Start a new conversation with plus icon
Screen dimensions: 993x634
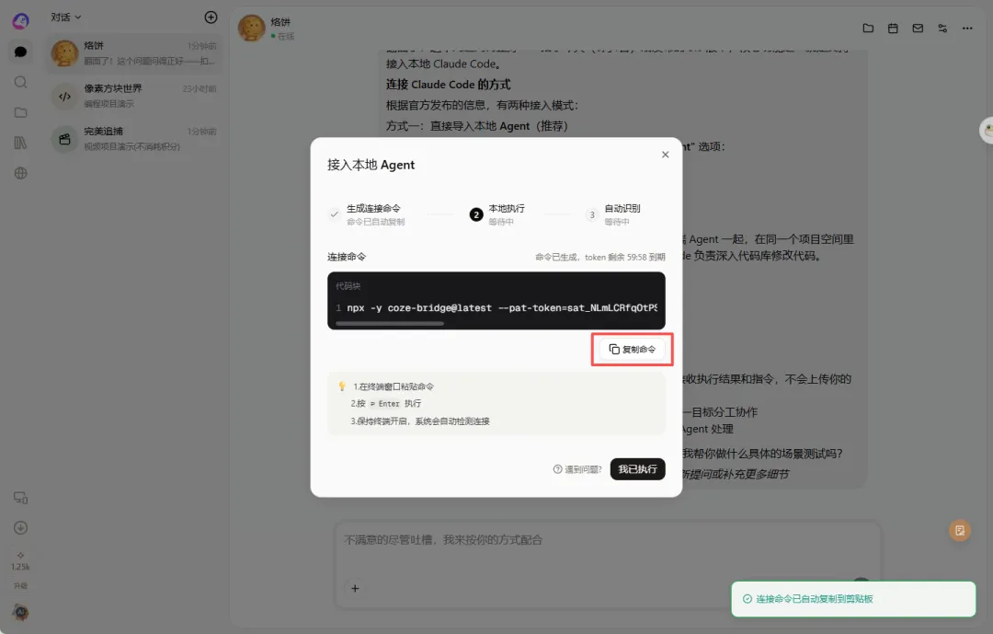tap(211, 17)
